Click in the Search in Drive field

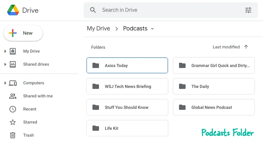click(171, 10)
